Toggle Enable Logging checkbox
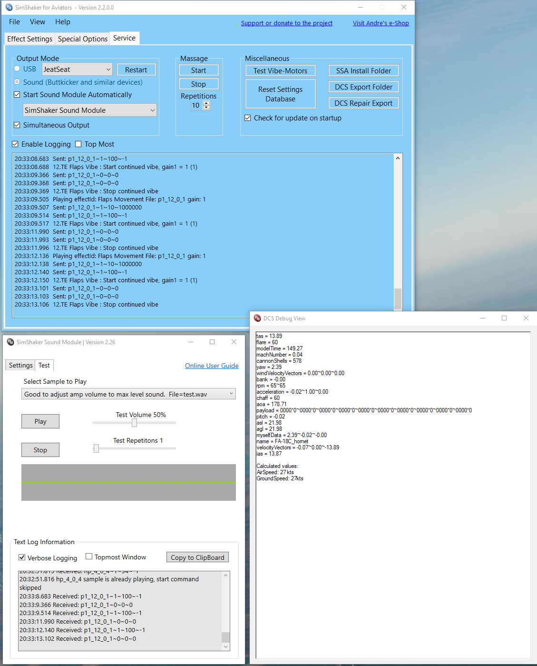 tap(15, 144)
